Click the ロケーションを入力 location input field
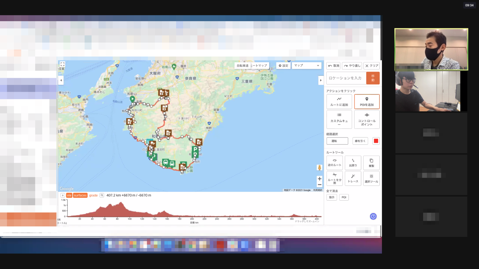 pos(346,78)
